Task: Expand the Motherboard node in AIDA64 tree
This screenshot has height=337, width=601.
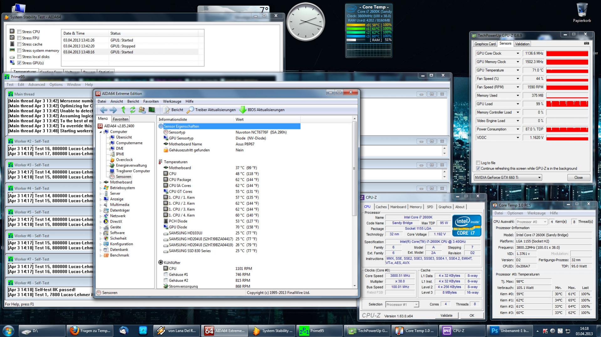Action: [x=101, y=182]
